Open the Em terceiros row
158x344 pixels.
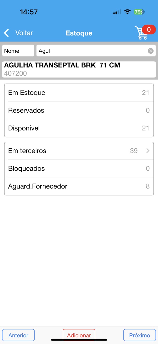pyautogui.click(x=79, y=151)
